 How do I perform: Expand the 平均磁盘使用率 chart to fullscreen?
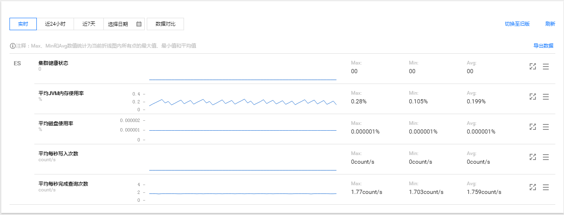coord(533,127)
